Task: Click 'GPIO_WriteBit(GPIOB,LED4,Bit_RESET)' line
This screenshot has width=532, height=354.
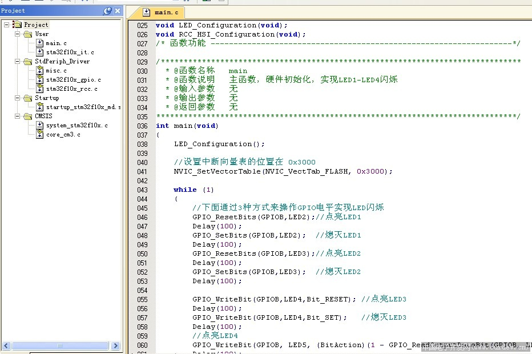Action: coord(274,300)
